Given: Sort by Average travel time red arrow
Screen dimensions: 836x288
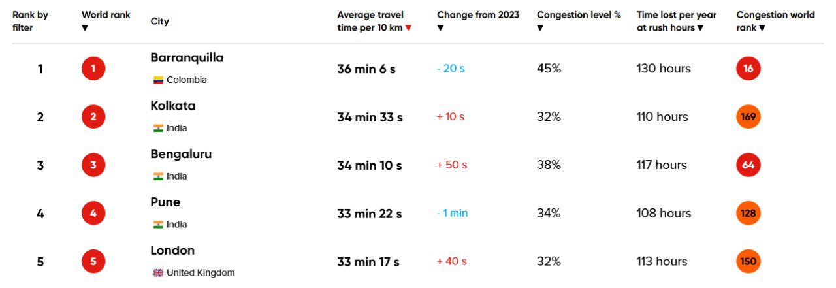Looking at the screenshot, I should pyautogui.click(x=408, y=28).
